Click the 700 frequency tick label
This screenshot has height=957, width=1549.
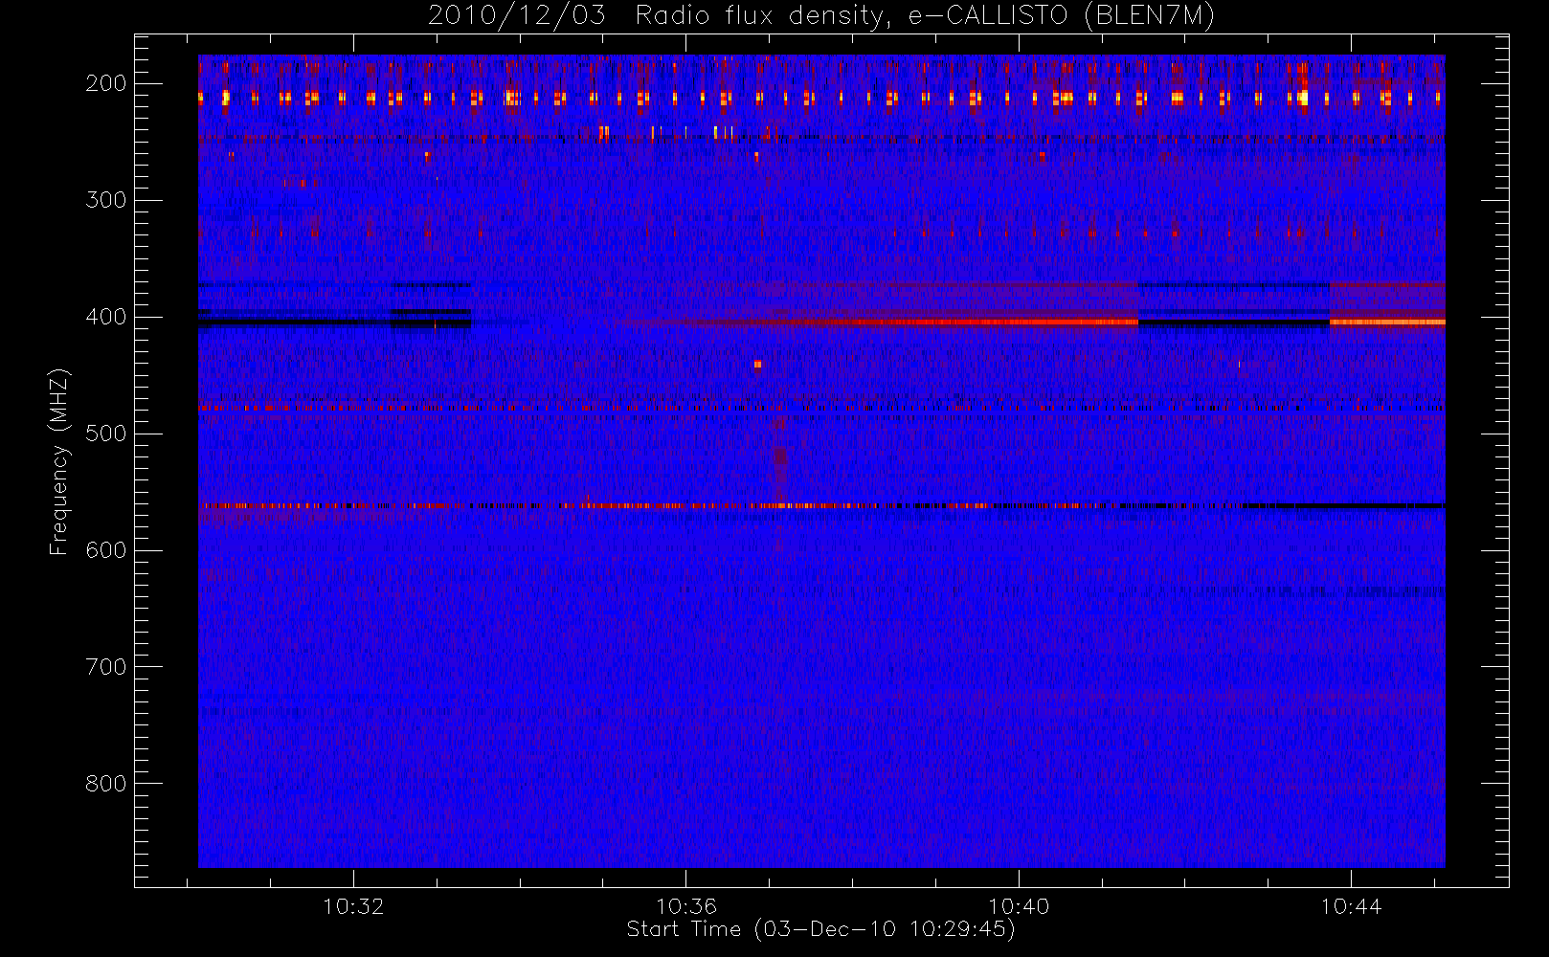coord(106,667)
